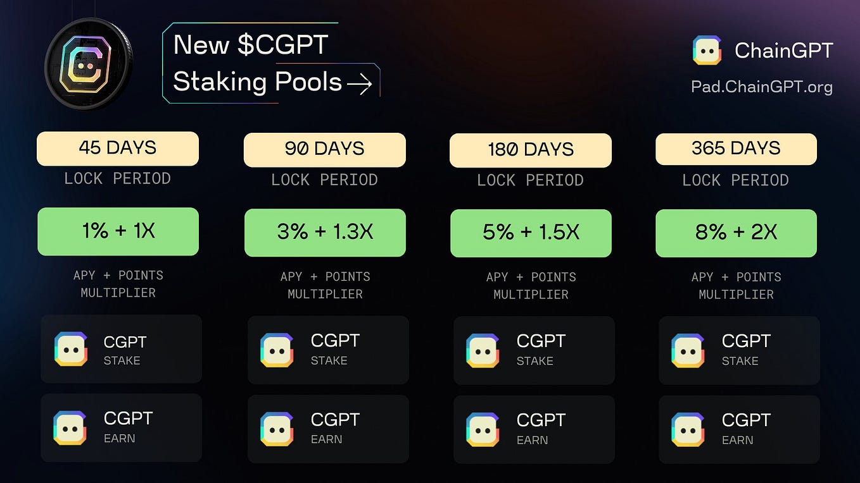
Task: Click the 8% + 2X reward box
Action: [736, 233]
